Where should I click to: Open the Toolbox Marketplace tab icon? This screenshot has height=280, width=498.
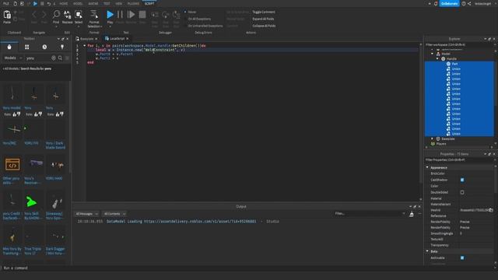click(9, 47)
